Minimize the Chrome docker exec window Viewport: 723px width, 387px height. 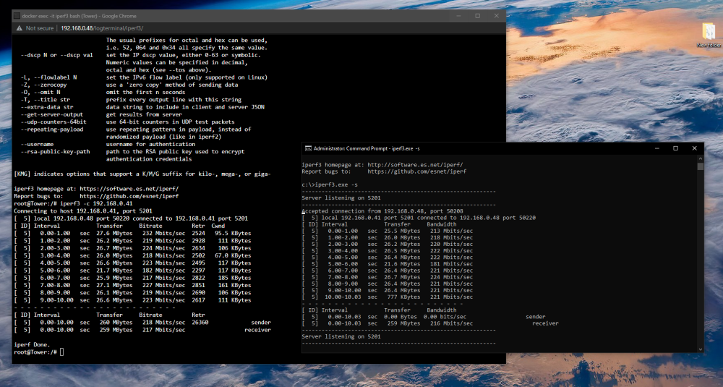[x=458, y=16]
